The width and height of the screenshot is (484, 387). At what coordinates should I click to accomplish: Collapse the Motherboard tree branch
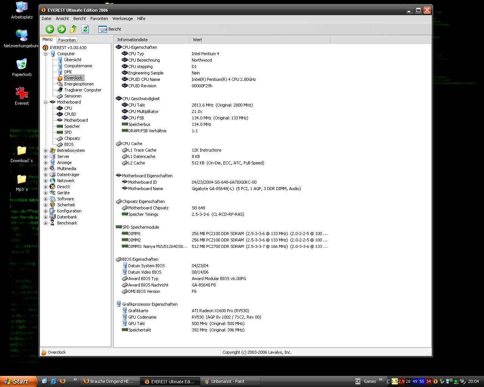point(46,102)
